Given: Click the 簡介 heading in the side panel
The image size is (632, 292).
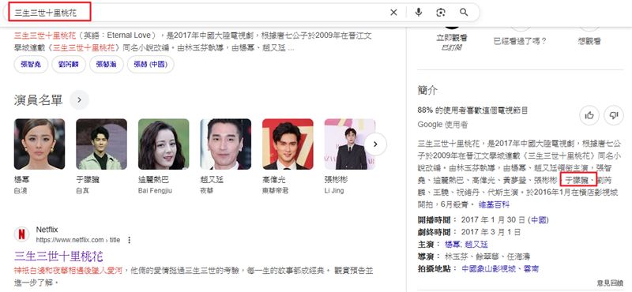Looking at the screenshot, I should pos(427,90).
